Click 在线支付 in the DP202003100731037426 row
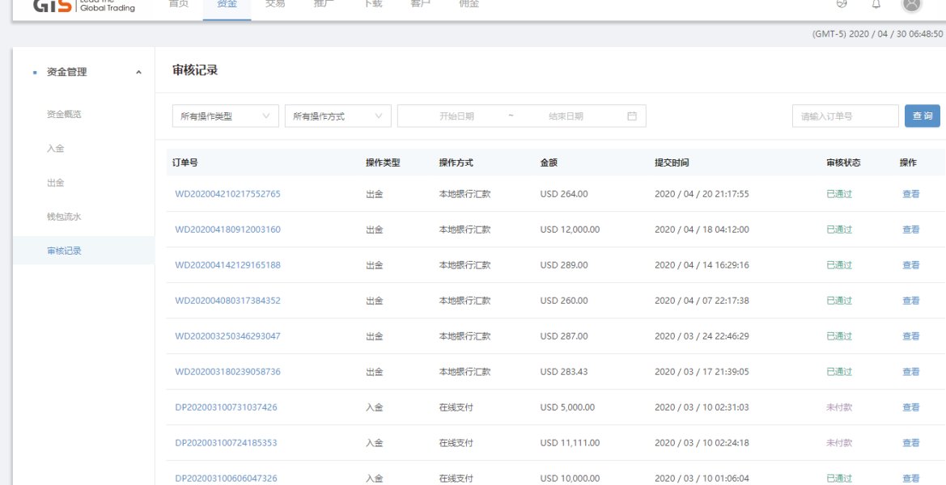 tap(456, 407)
